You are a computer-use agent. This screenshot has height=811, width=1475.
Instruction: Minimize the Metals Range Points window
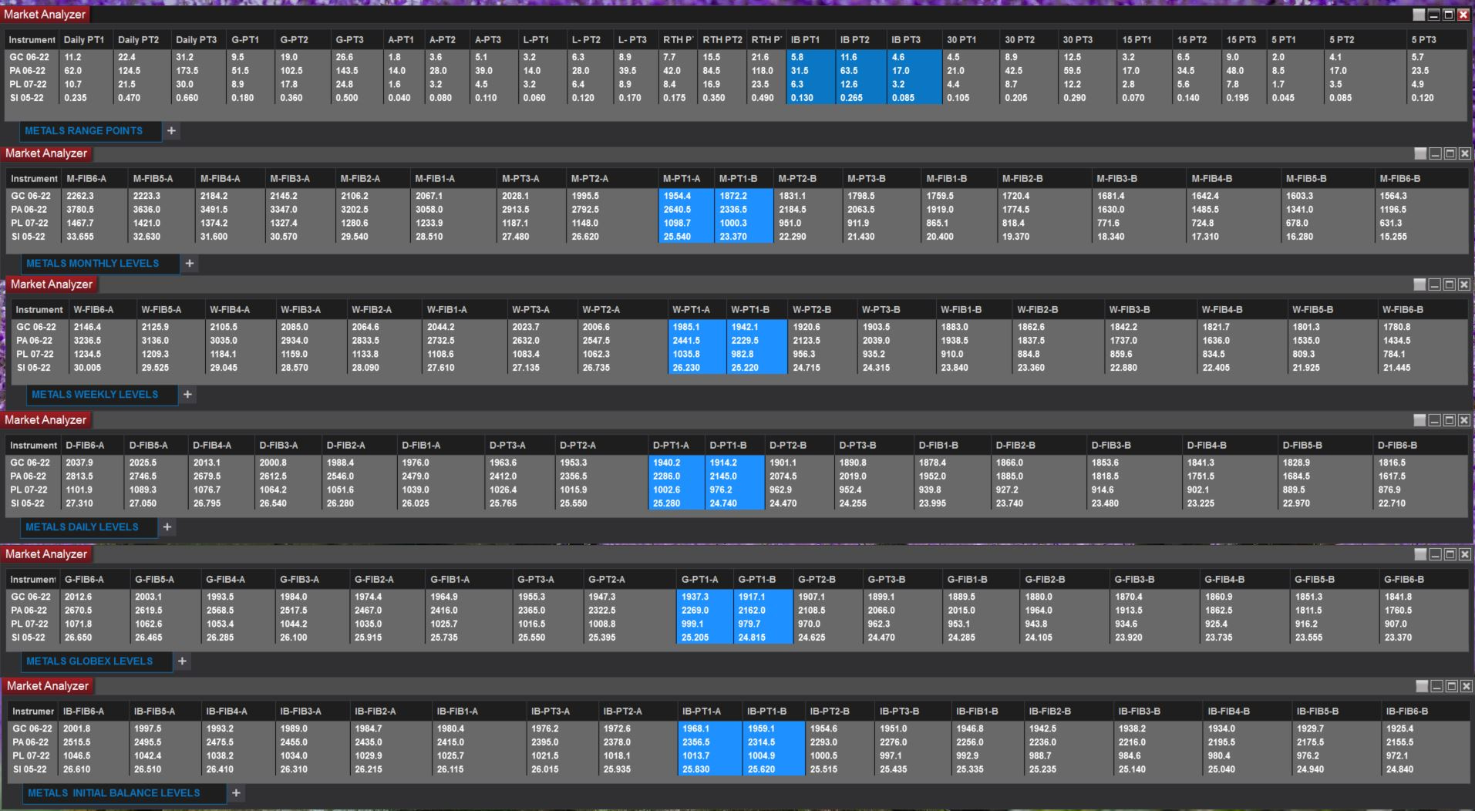point(1434,15)
